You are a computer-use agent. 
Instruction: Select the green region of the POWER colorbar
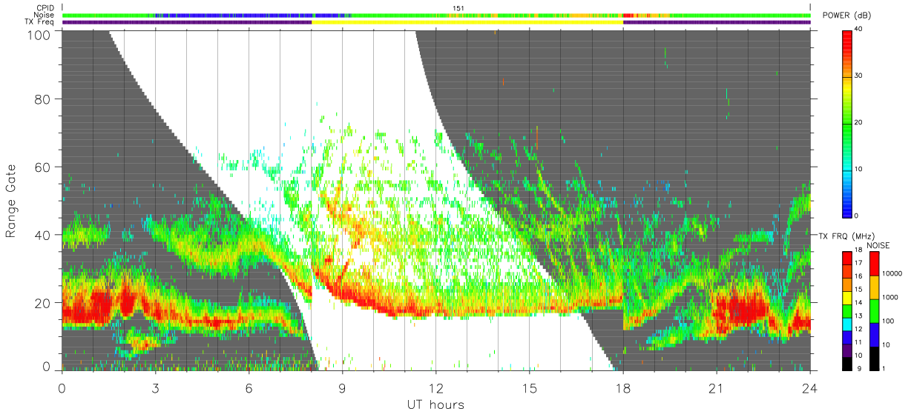[x=846, y=123]
